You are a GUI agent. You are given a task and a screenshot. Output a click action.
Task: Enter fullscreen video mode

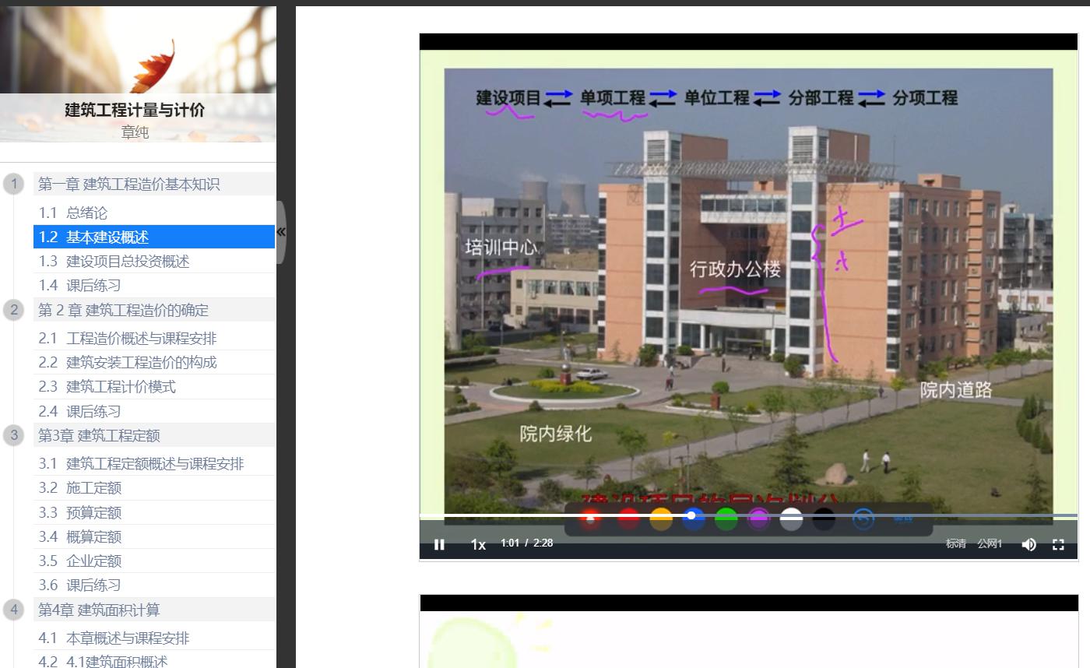[x=1058, y=544]
